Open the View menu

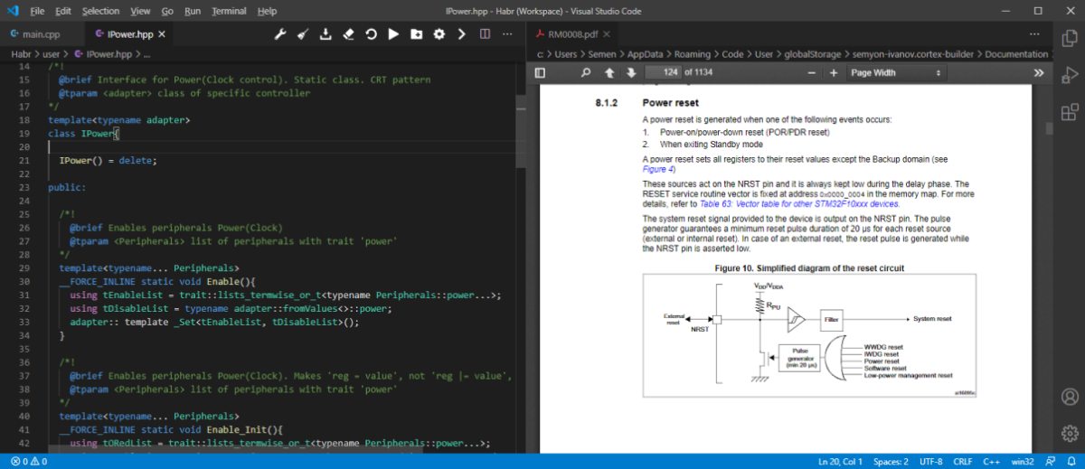coord(140,11)
